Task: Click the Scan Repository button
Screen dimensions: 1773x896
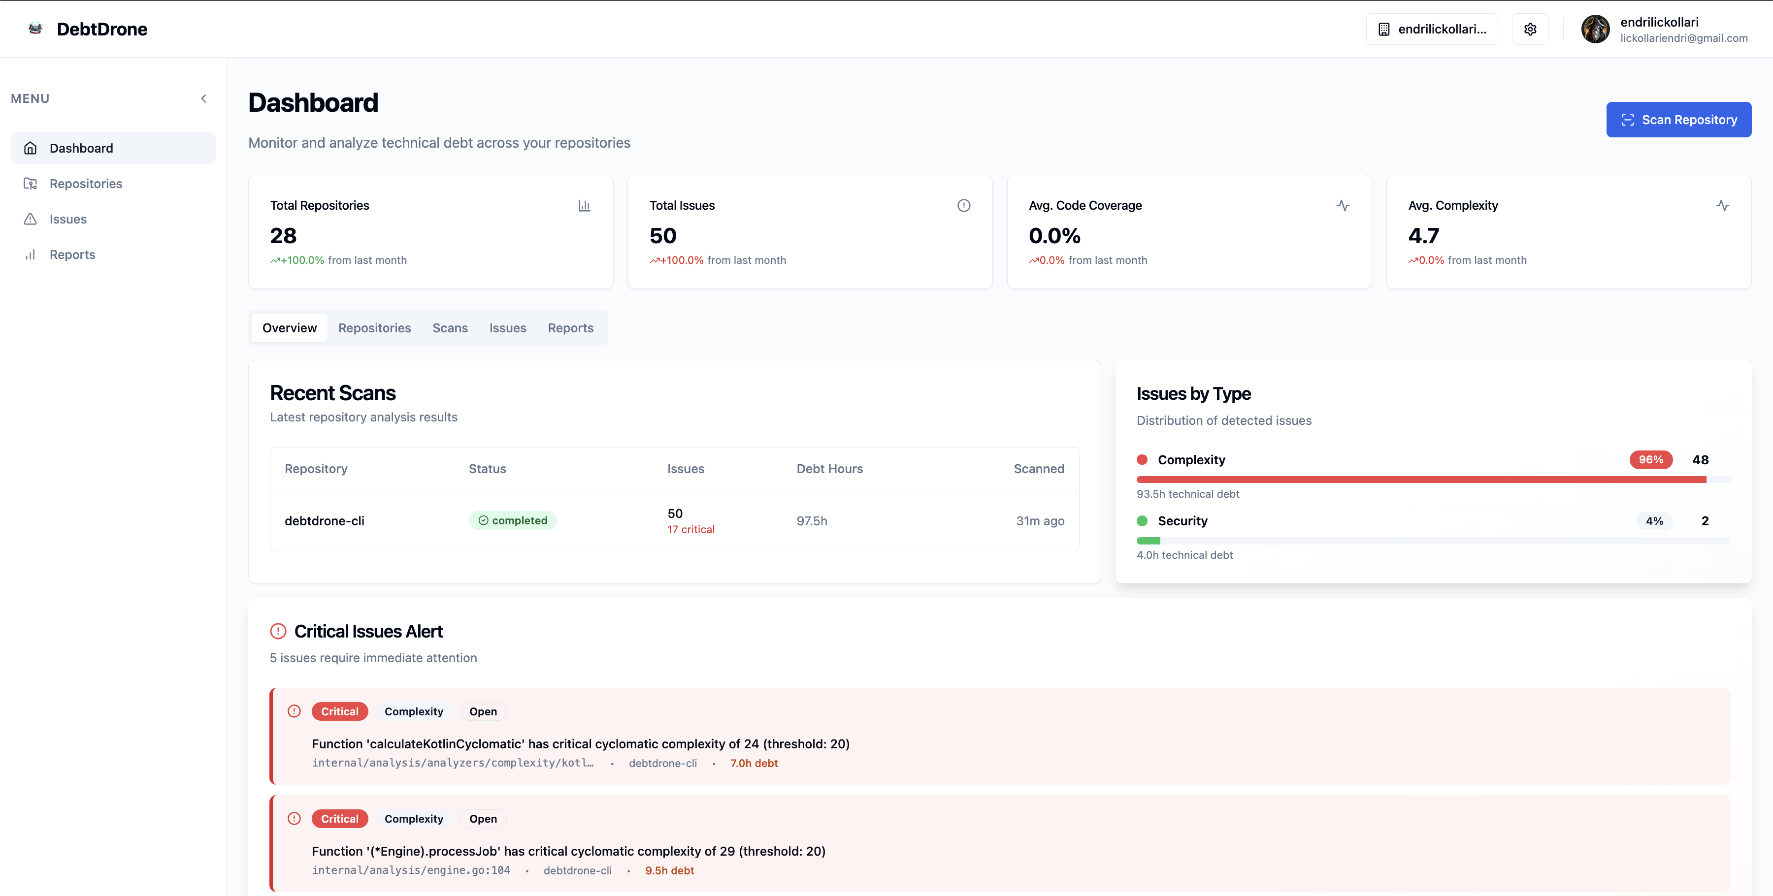Action: (1678, 120)
